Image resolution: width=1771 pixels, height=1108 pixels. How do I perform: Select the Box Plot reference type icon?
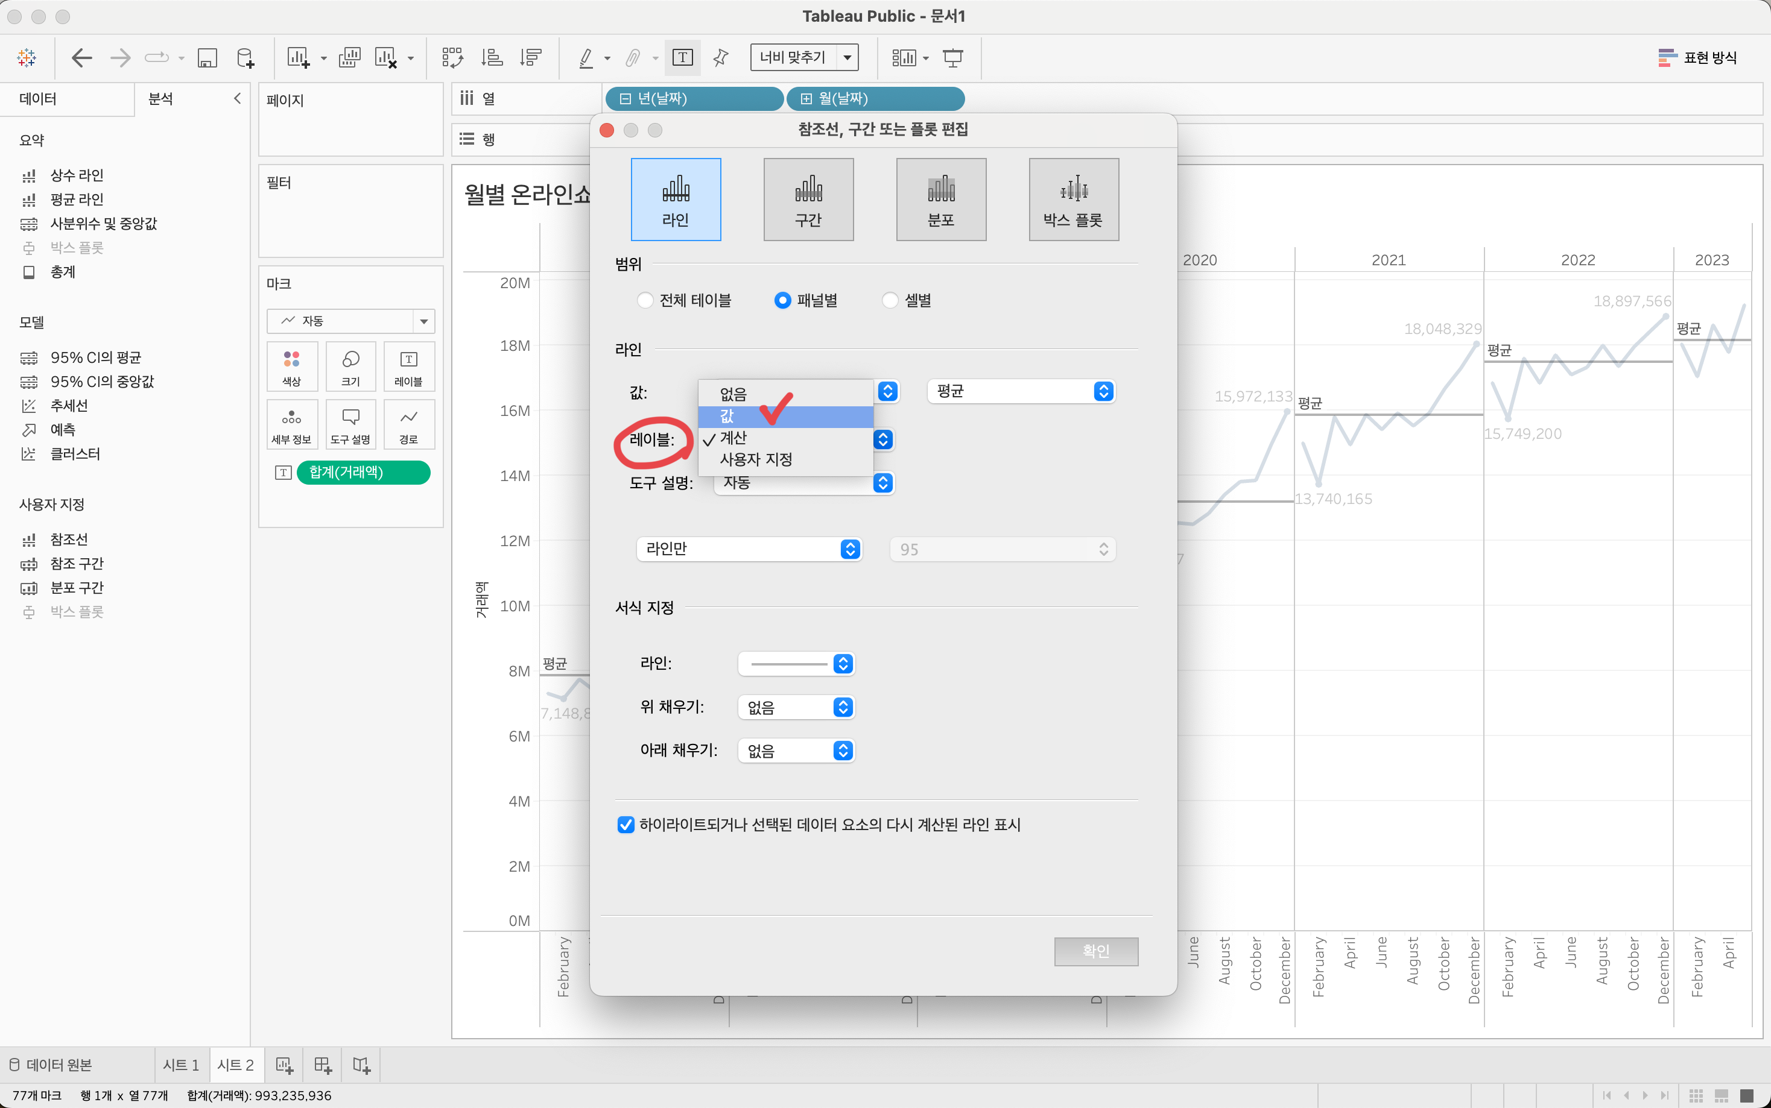1073,200
